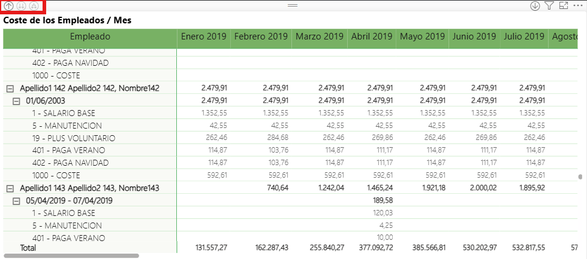Collapse employee Apellido1 143 row
This screenshot has width=587, height=259.
click(x=10, y=188)
